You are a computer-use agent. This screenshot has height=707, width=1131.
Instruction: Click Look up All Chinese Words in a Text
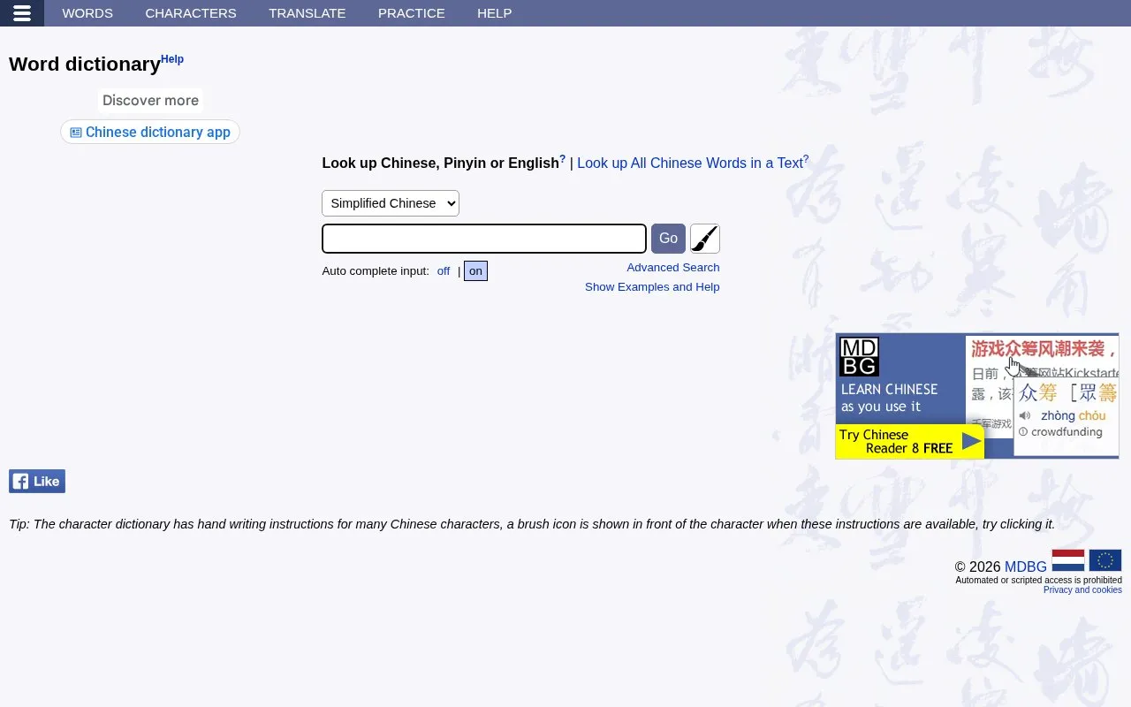(690, 163)
